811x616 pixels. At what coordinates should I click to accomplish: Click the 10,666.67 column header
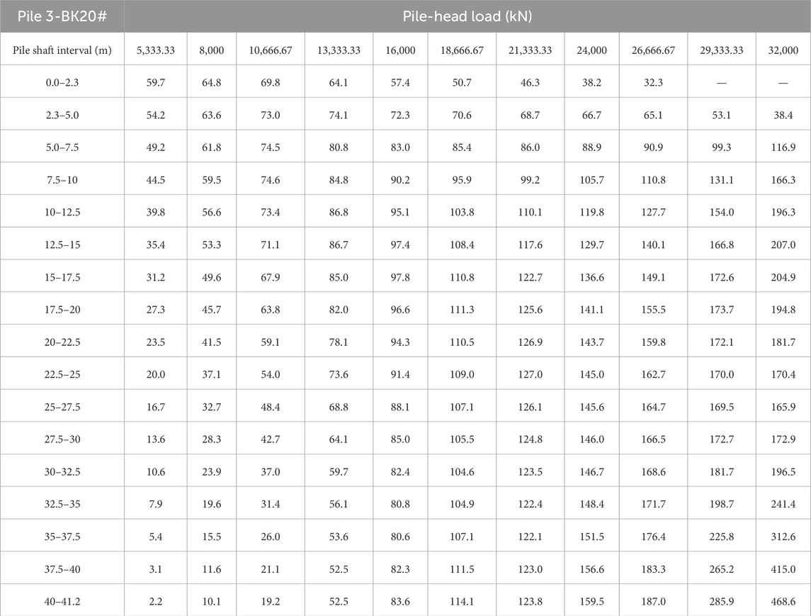(271, 50)
